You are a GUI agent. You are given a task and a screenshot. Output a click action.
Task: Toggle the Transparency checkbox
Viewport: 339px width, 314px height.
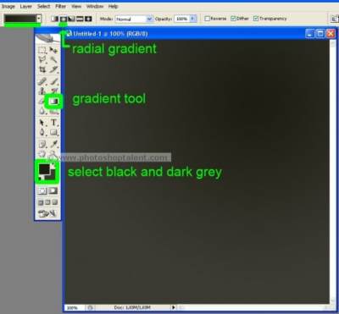point(256,19)
